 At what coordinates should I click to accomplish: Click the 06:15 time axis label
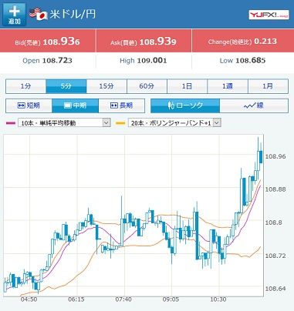pos(76,299)
